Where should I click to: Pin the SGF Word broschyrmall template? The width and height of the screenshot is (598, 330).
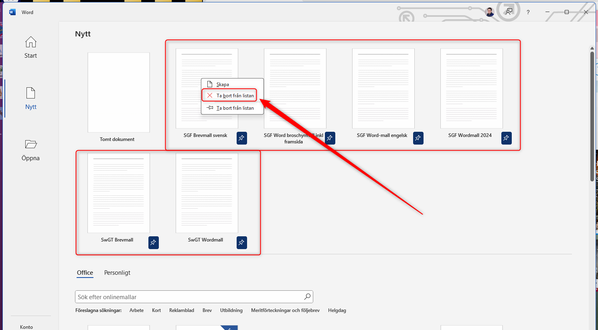[x=330, y=138]
